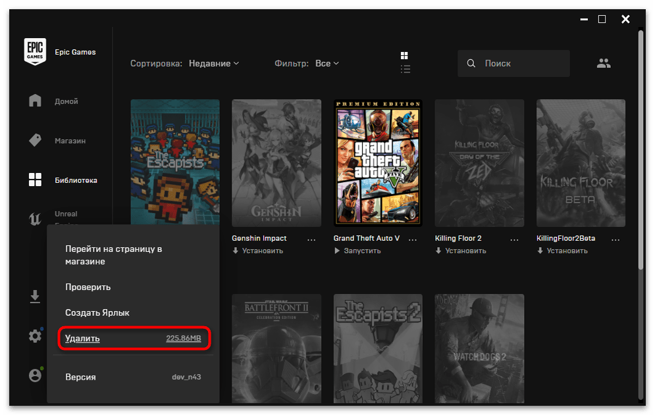
Task: Switch to grid view icon
Action: coord(404,55)
